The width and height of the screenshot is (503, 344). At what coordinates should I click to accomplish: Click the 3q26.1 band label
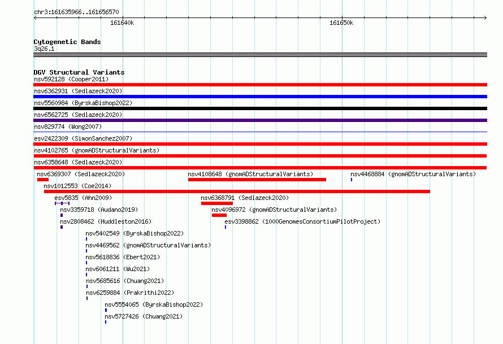point(44,49)
